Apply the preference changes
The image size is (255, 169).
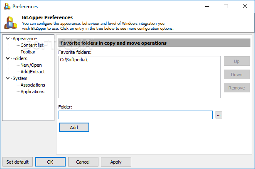point(116,162)
